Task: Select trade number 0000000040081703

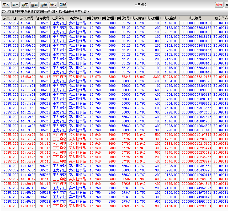Action: 196,121
